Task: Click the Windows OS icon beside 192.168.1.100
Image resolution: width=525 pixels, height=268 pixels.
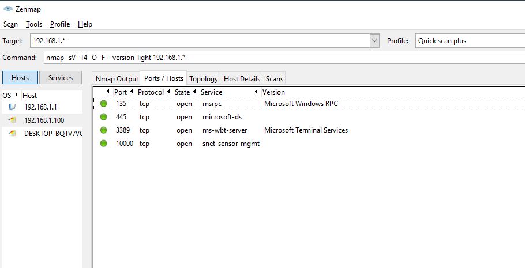Action: pos(12,120)
